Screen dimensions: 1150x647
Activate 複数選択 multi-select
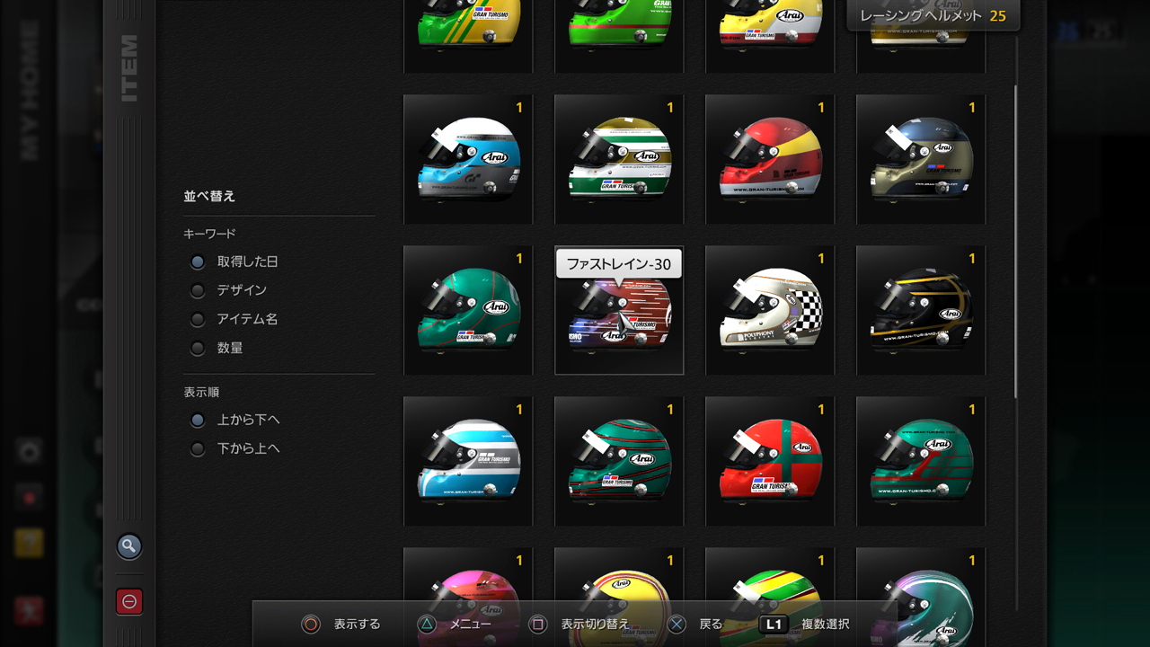[826, 624]
